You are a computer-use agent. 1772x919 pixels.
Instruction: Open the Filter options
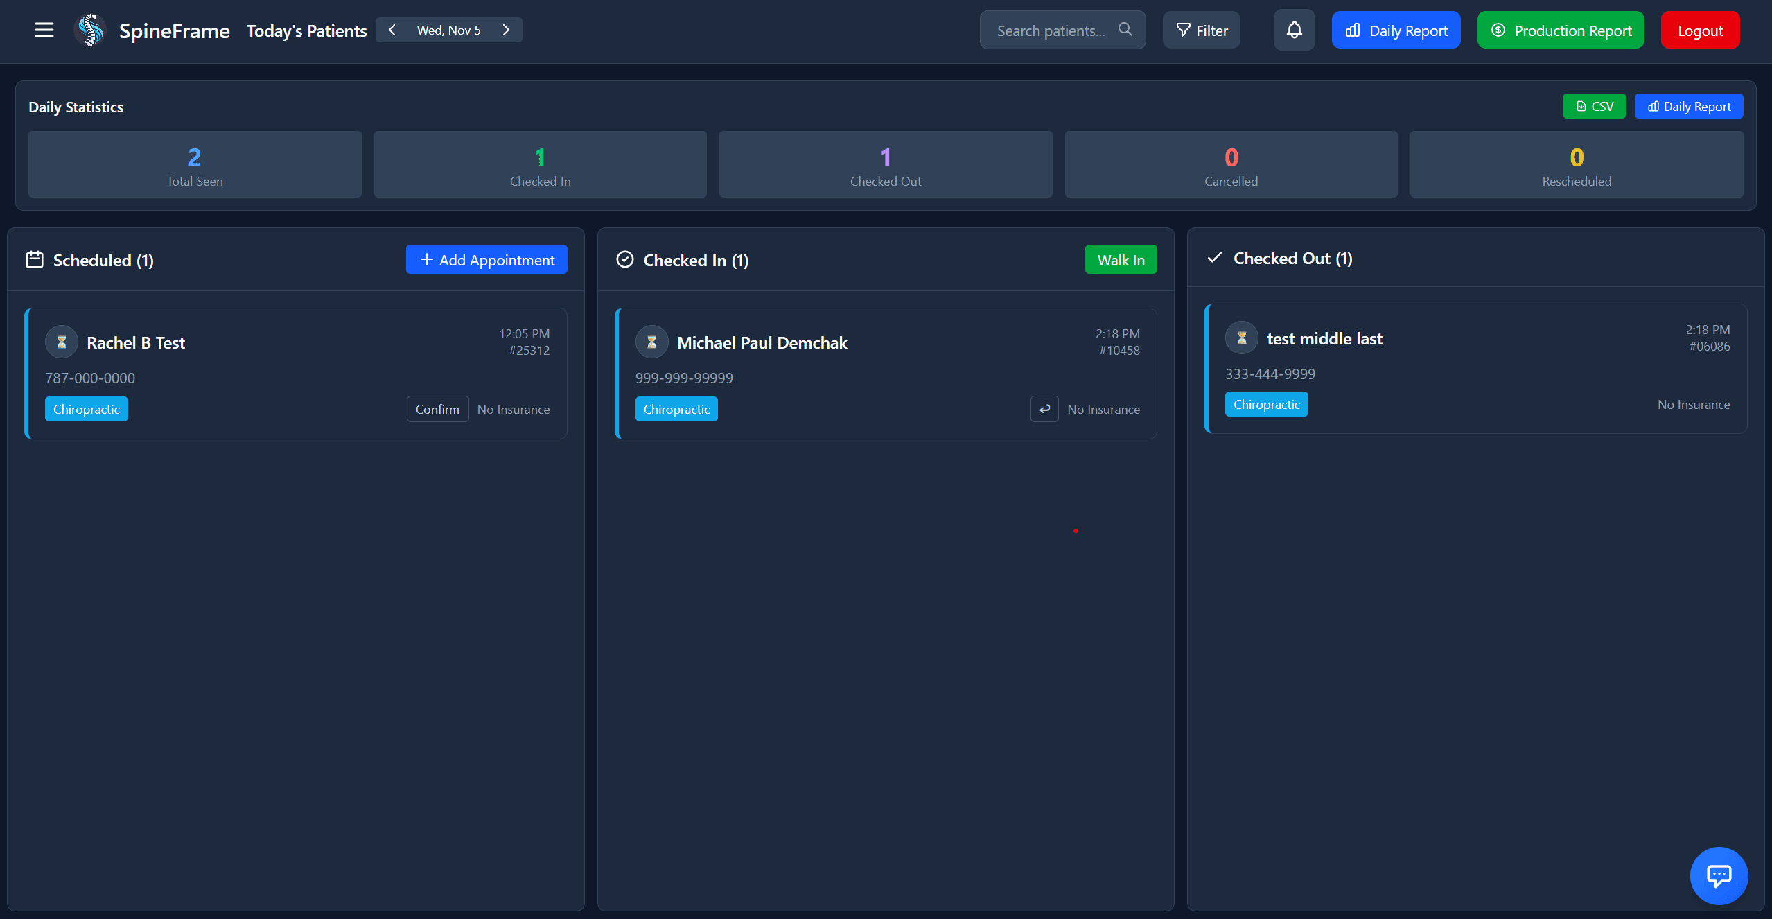(1201, 30)
